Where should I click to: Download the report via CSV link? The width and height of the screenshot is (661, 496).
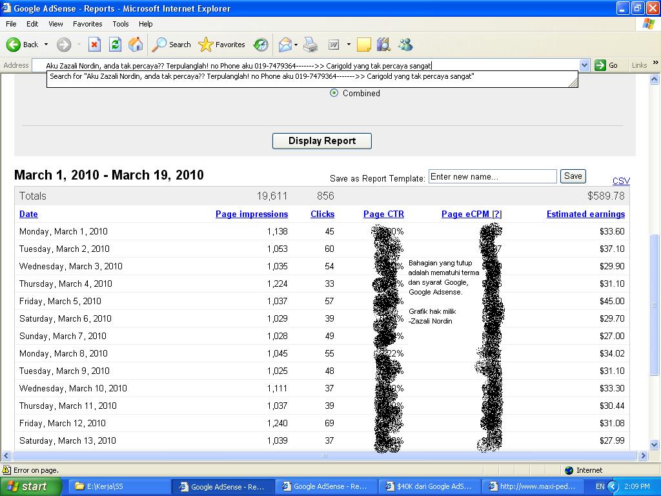pos(621,181)
